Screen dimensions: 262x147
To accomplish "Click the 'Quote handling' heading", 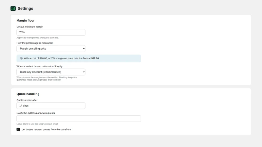I will (28, 94).
